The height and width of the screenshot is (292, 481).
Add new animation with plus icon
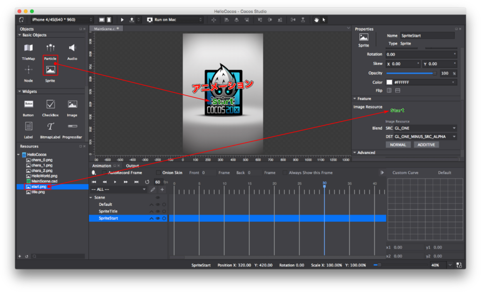pos(162,189)
